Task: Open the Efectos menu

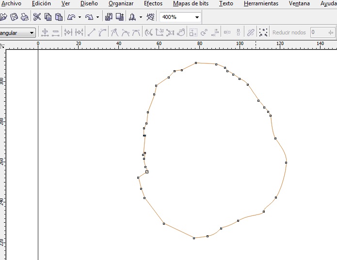Action: click(x=153, y=3)
